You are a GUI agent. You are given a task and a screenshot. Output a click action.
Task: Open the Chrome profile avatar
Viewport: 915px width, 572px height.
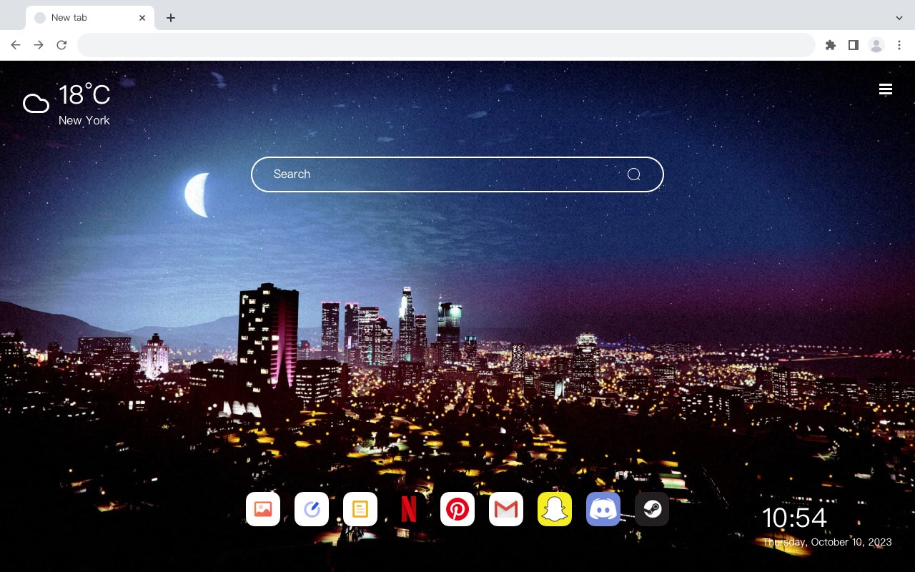tap(876, 45)
